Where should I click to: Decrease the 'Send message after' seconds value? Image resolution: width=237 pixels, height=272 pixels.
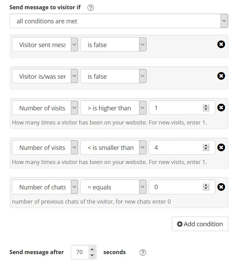tap(92, 255)
